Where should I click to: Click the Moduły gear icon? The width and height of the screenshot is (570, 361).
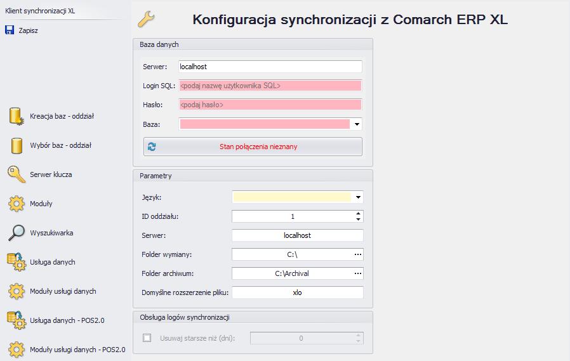click(x=17, y=204)
